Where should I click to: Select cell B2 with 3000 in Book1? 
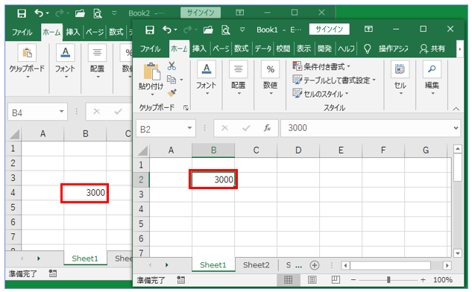click(x=213, y=180)
